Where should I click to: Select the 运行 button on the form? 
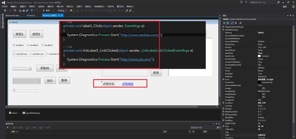coord(50,80)
